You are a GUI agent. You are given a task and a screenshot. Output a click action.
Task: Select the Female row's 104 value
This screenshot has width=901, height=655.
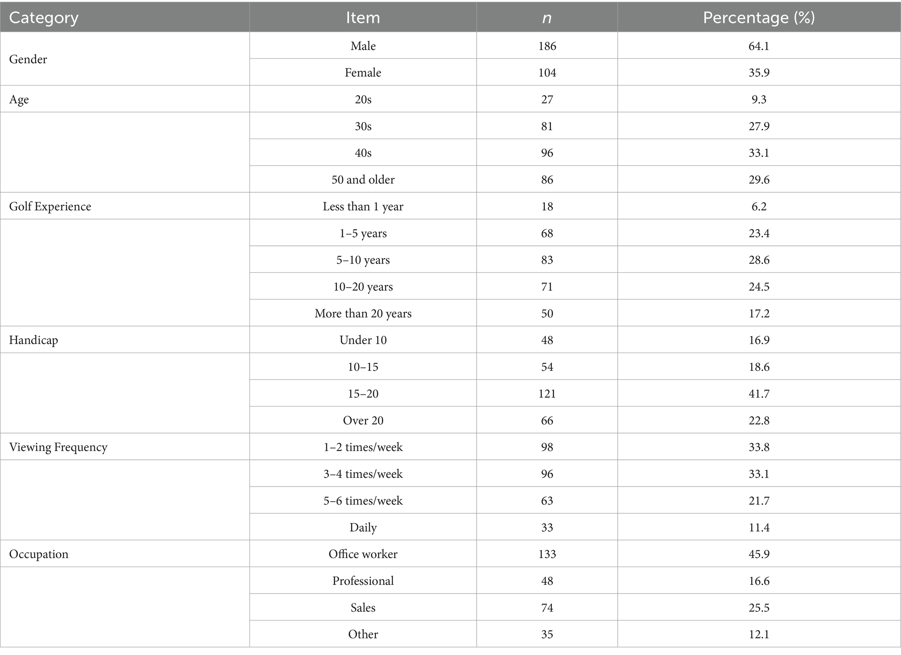tap(547, 72)
